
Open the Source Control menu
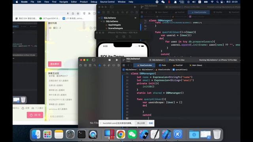coord(107,2)
